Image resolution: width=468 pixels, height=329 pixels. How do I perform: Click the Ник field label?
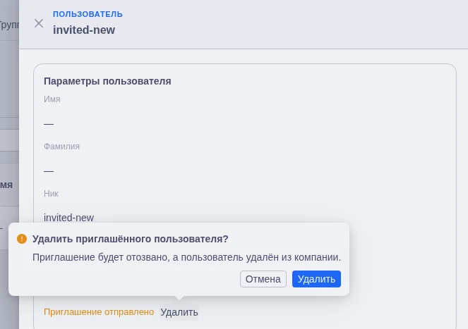pyautogui.click(x=51, y=194)
